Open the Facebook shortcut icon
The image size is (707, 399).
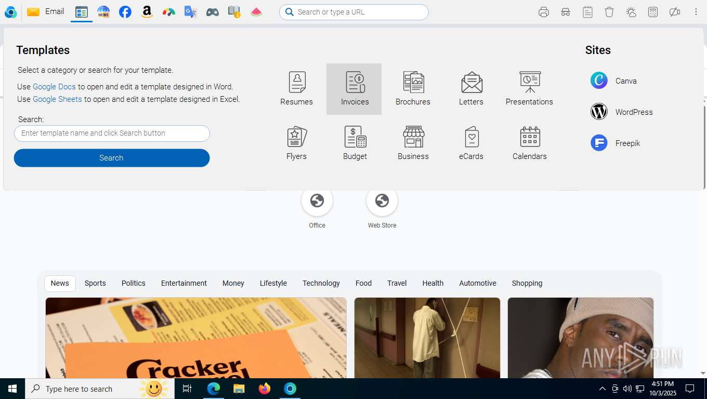(x=125, y=12)
